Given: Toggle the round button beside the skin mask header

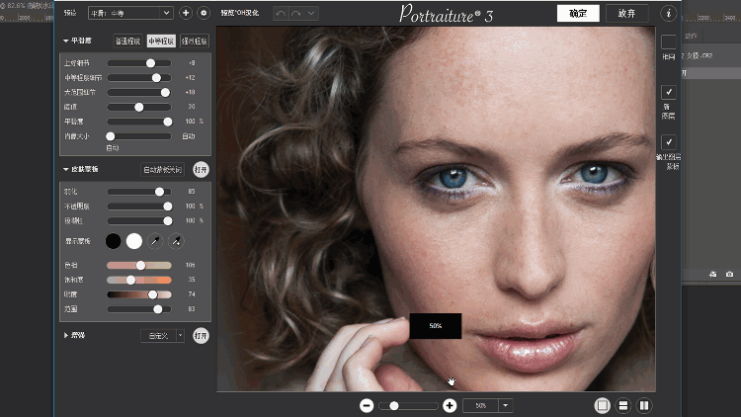Looking at the screenshot, I should pos(202,169).
